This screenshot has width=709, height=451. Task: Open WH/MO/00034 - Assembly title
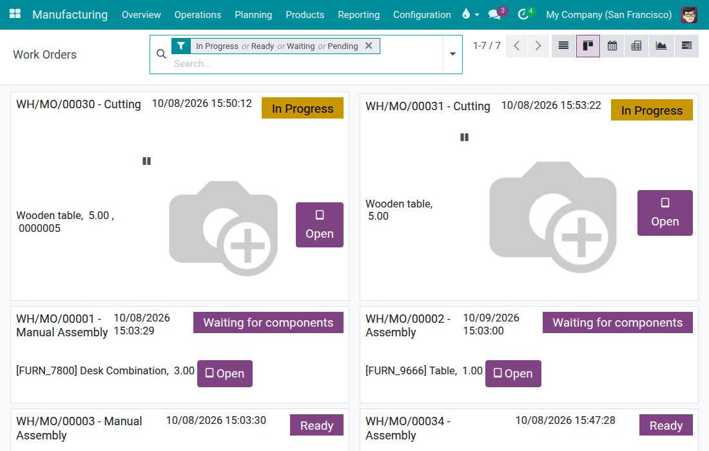pos(408,428)
